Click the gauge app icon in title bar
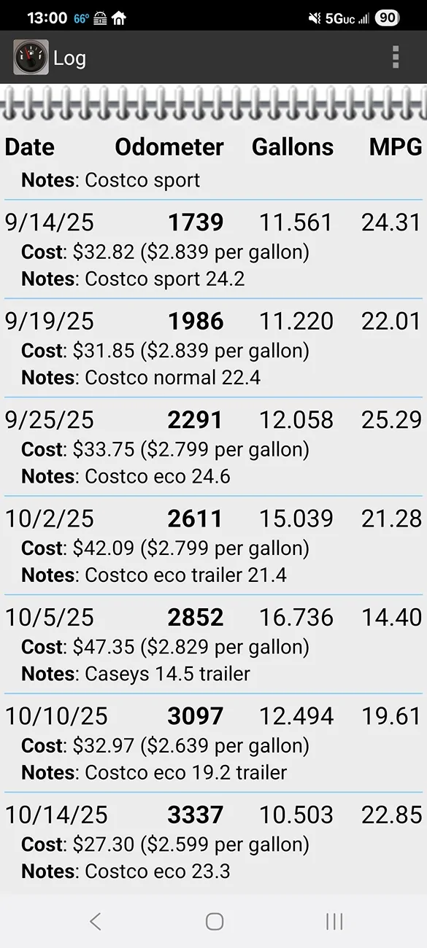Screen dimensions: 427x948 30,58
